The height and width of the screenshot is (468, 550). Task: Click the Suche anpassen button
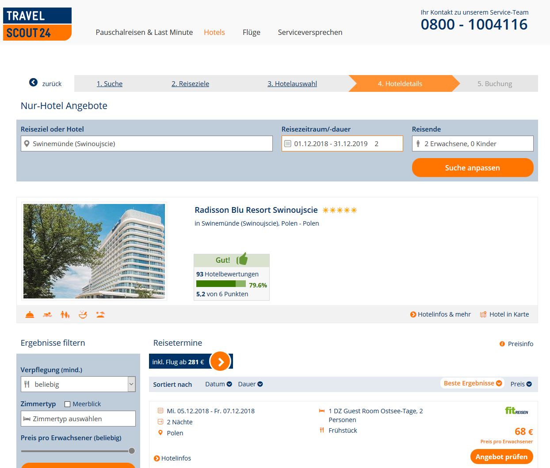pyautogui.click(x=472, y=168)
